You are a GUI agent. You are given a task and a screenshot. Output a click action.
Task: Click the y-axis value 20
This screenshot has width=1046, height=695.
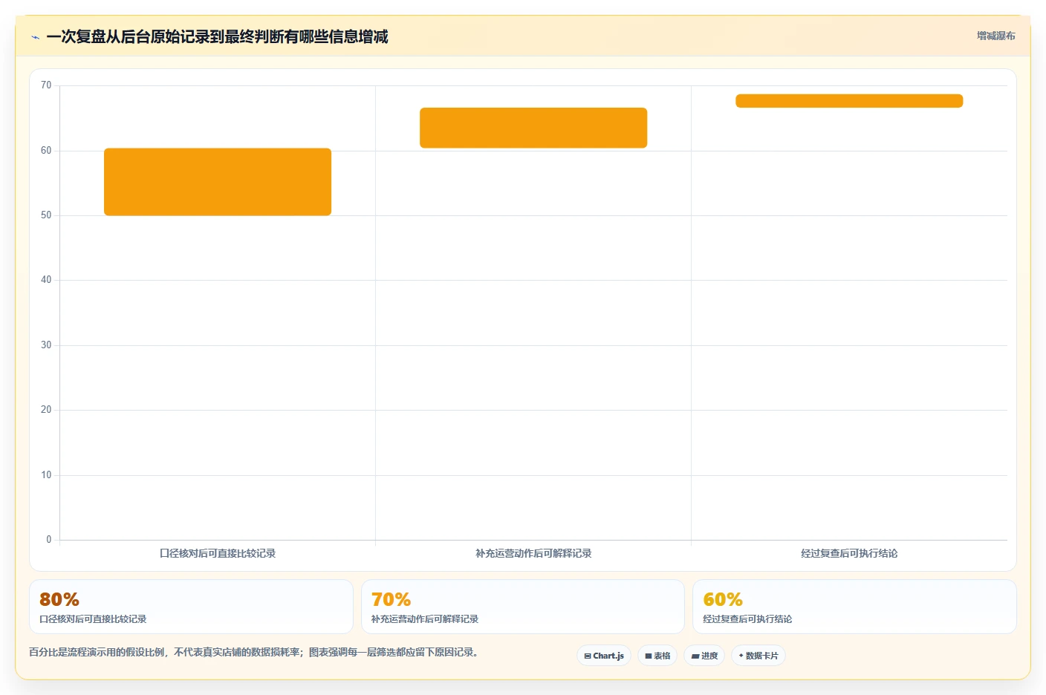click(x=46, y=410)
